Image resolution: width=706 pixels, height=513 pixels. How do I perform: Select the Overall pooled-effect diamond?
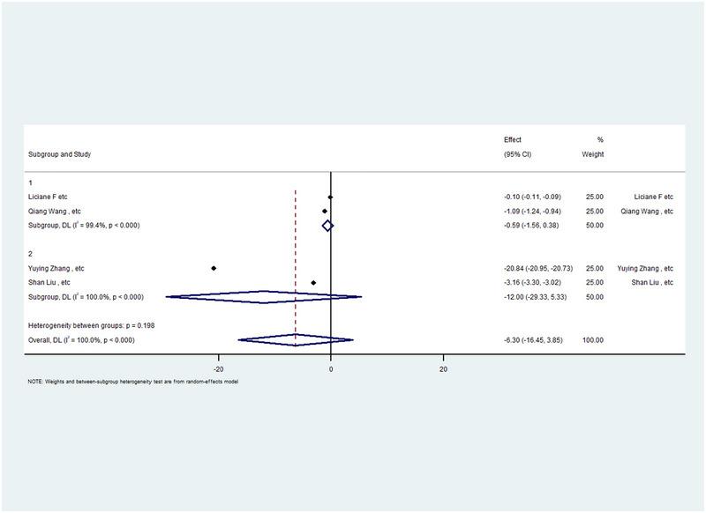click(x=295, y=340)
